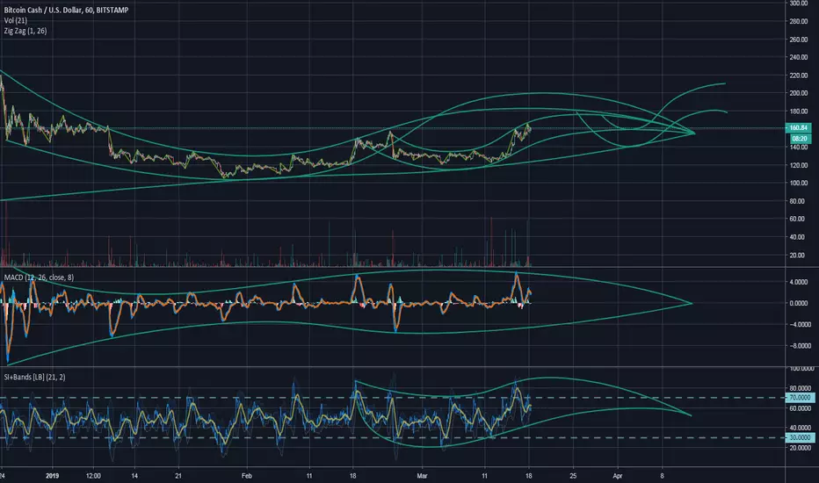Click the 4.0000 MACD axis label
Screen dimensions: 819x483
(x=799, y=282)
